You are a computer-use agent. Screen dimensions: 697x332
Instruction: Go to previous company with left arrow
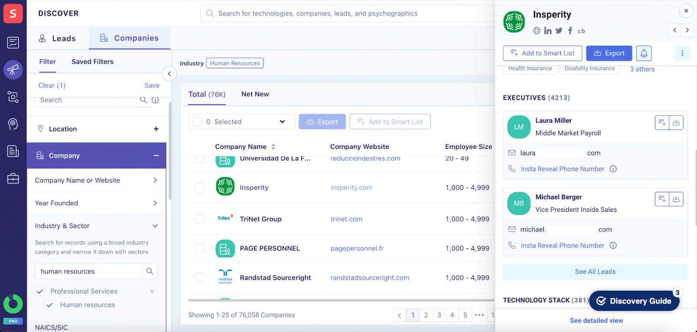pos(675,30)
